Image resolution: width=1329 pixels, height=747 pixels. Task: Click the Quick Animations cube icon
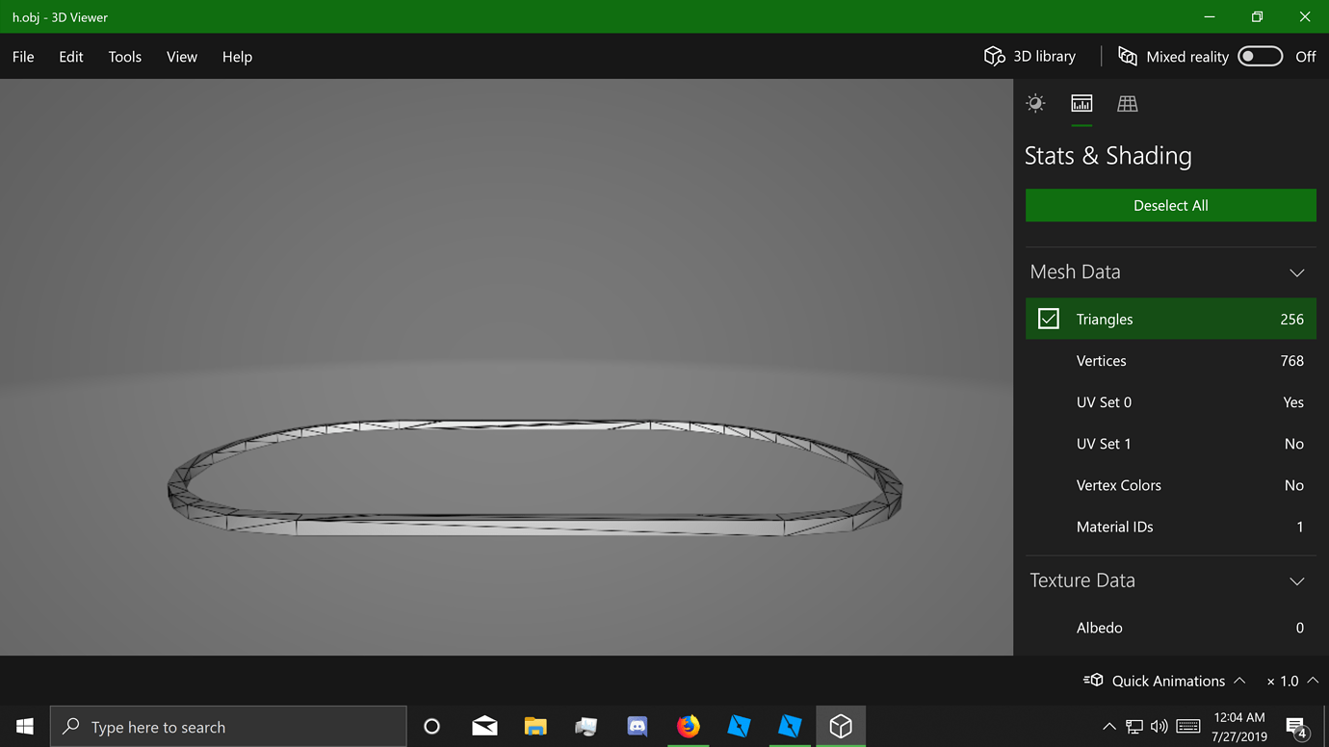1094,680
